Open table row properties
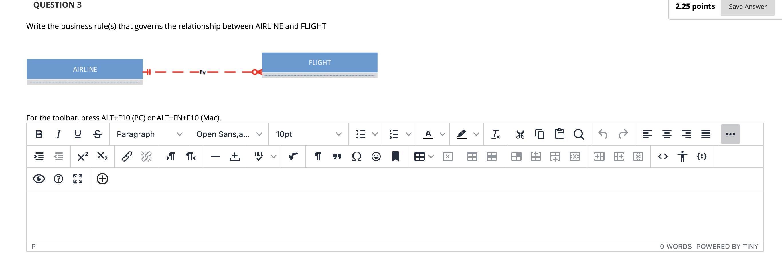This screenshot has width=782, height=266. [491, 156]
